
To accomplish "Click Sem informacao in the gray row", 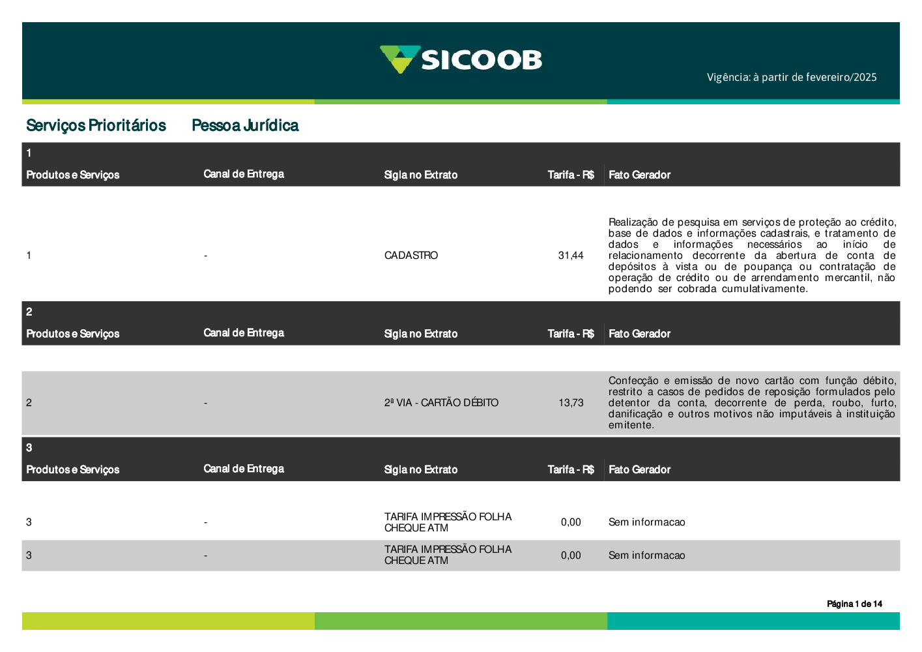I will 646,556.
